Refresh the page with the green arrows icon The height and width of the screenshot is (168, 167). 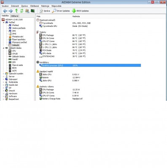(22, 11)
